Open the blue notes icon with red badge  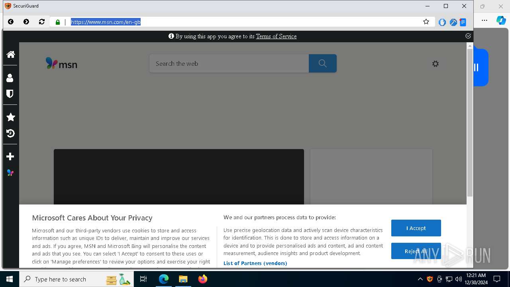(x=463, y=22)
